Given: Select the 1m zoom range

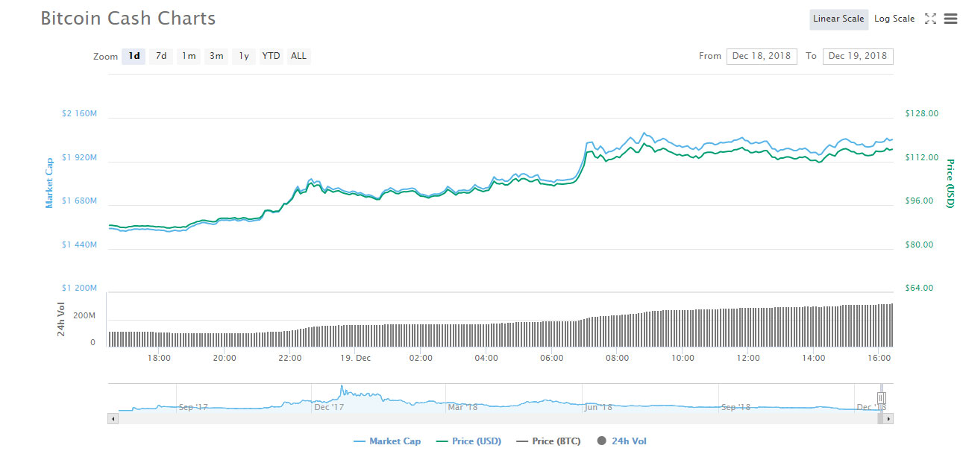Looking at the screenshot, I should point(189,56).
